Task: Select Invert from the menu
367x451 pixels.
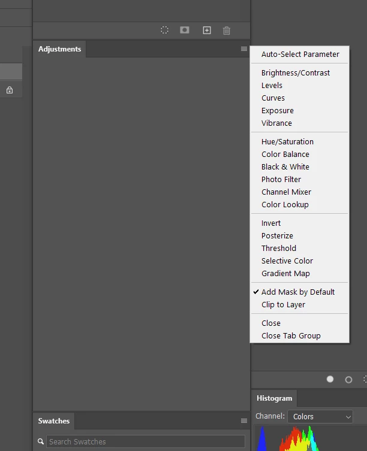Action: [x=300, y=223]
